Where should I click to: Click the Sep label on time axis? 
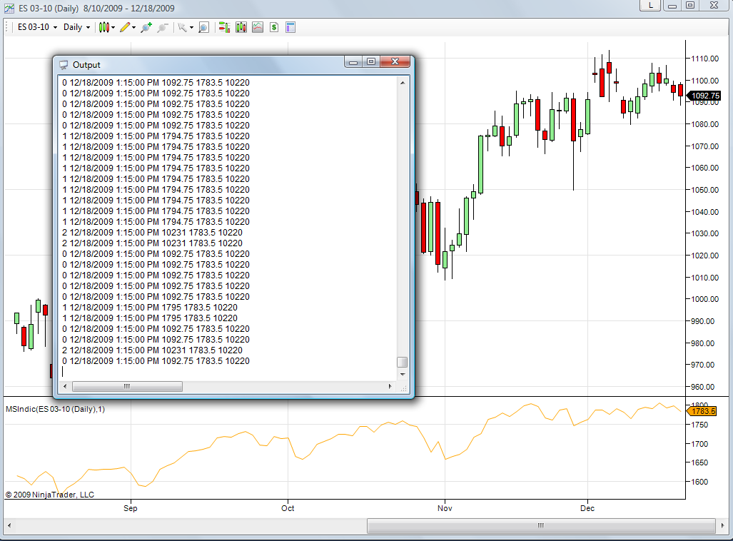[x=131, y=508]
